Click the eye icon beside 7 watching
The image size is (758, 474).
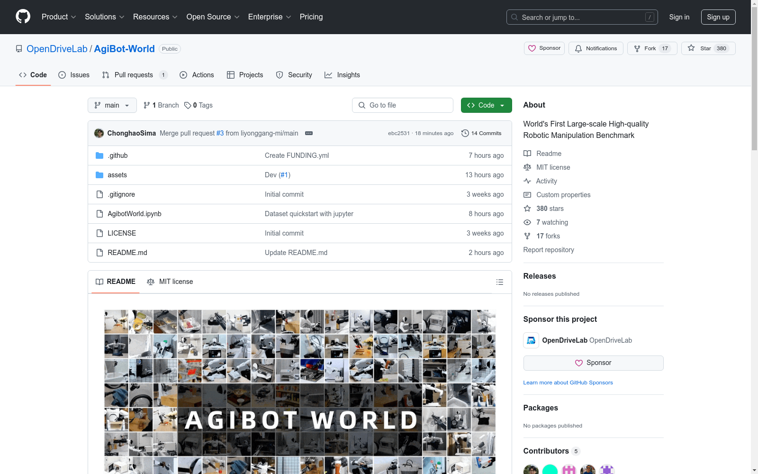click(527, 222)
